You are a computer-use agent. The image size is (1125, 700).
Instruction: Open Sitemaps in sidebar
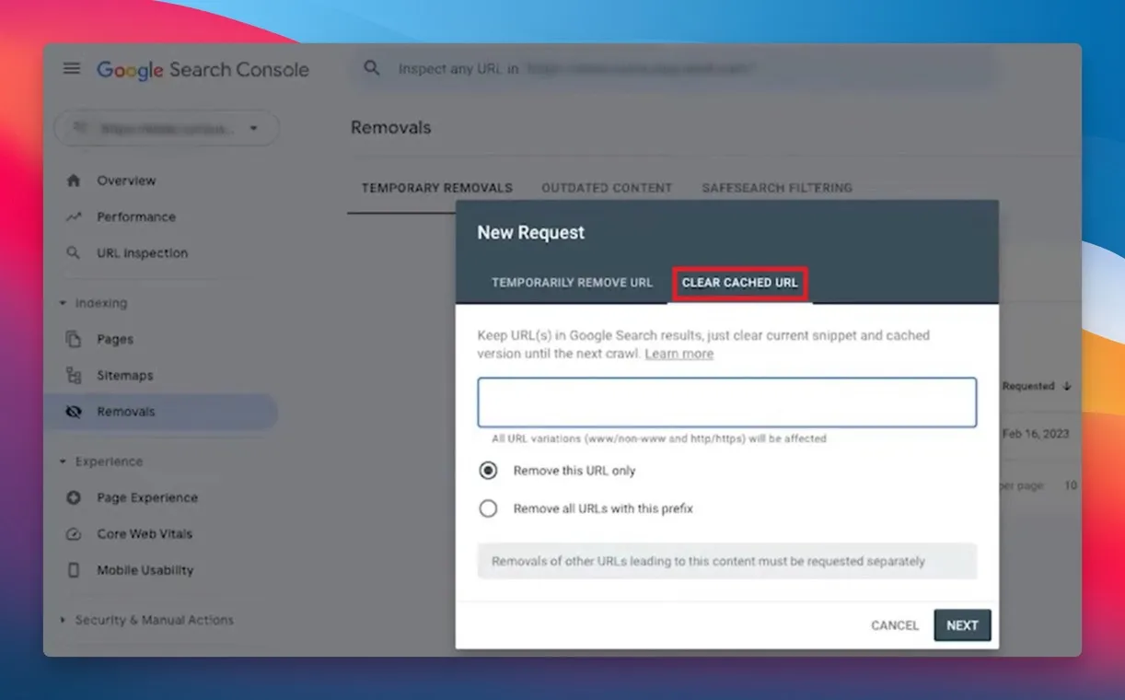(125, 376)
